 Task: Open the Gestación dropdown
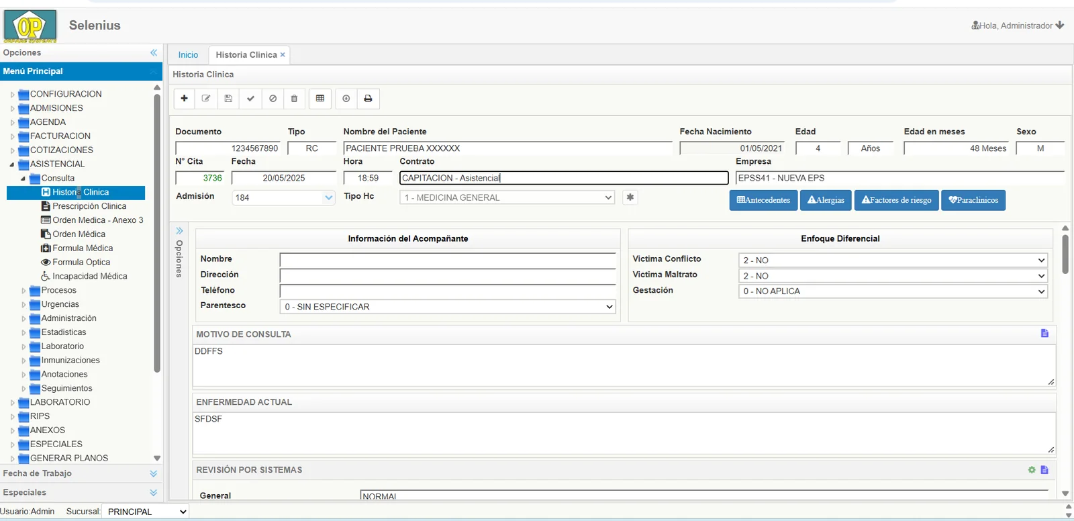coord(893,291)
